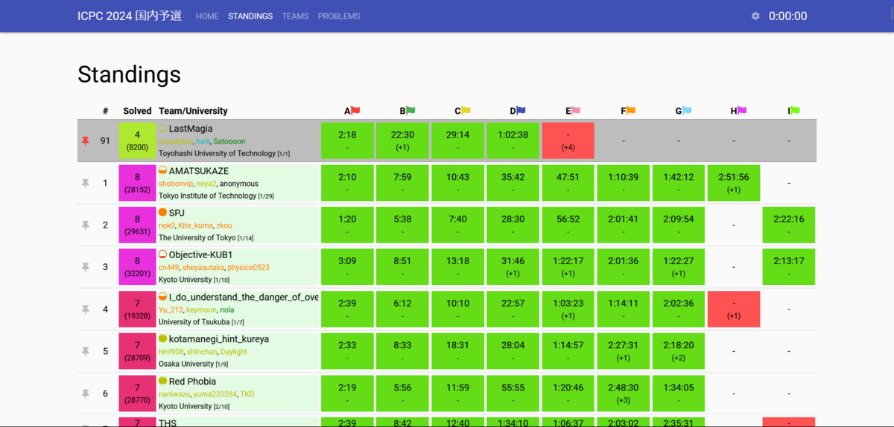The image size is (894, 427).
Task: Click the Solved column header
Action: pyautogui.click(x=137, y=111)
